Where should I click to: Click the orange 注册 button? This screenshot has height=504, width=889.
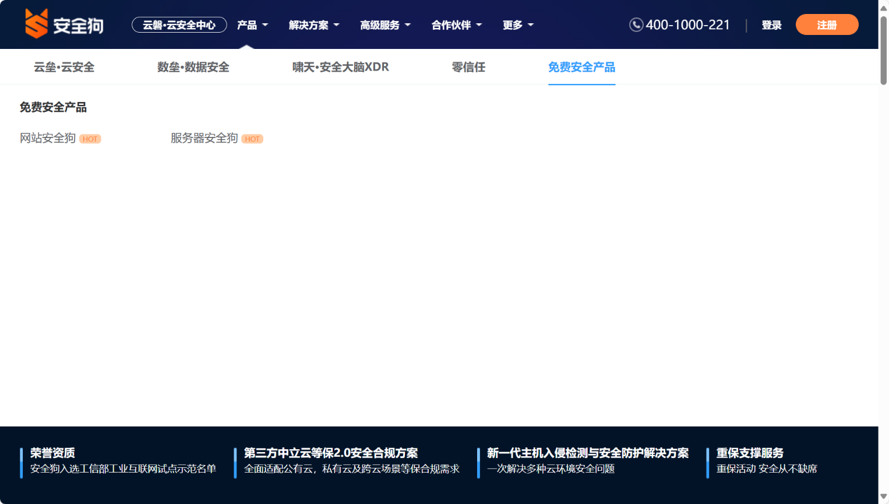[827, 24]
